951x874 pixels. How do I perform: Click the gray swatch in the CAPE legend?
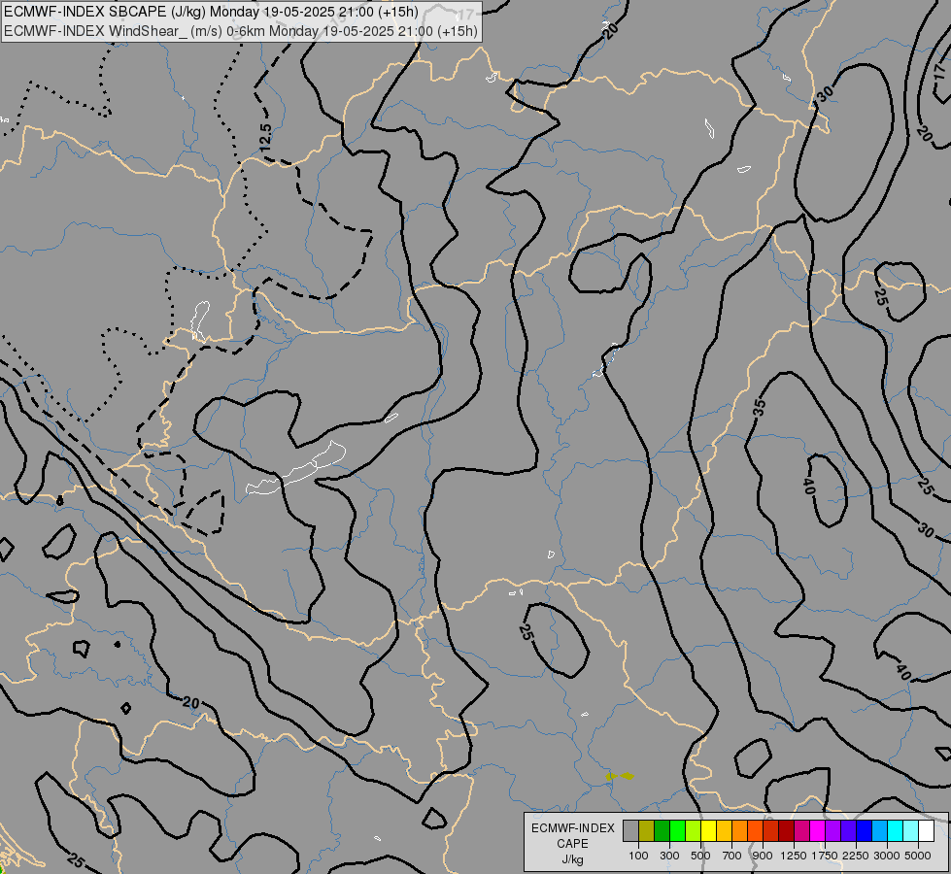click(630, 831)
